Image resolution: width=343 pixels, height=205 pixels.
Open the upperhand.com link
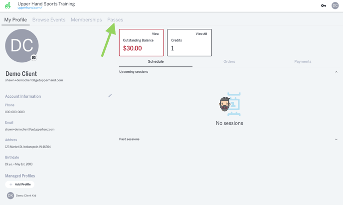point(30,7)
